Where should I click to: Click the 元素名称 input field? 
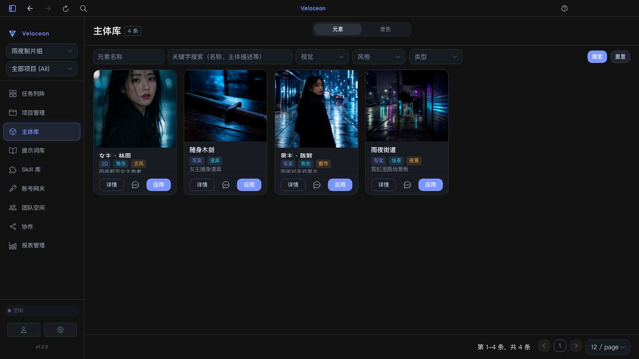(129, 57)
